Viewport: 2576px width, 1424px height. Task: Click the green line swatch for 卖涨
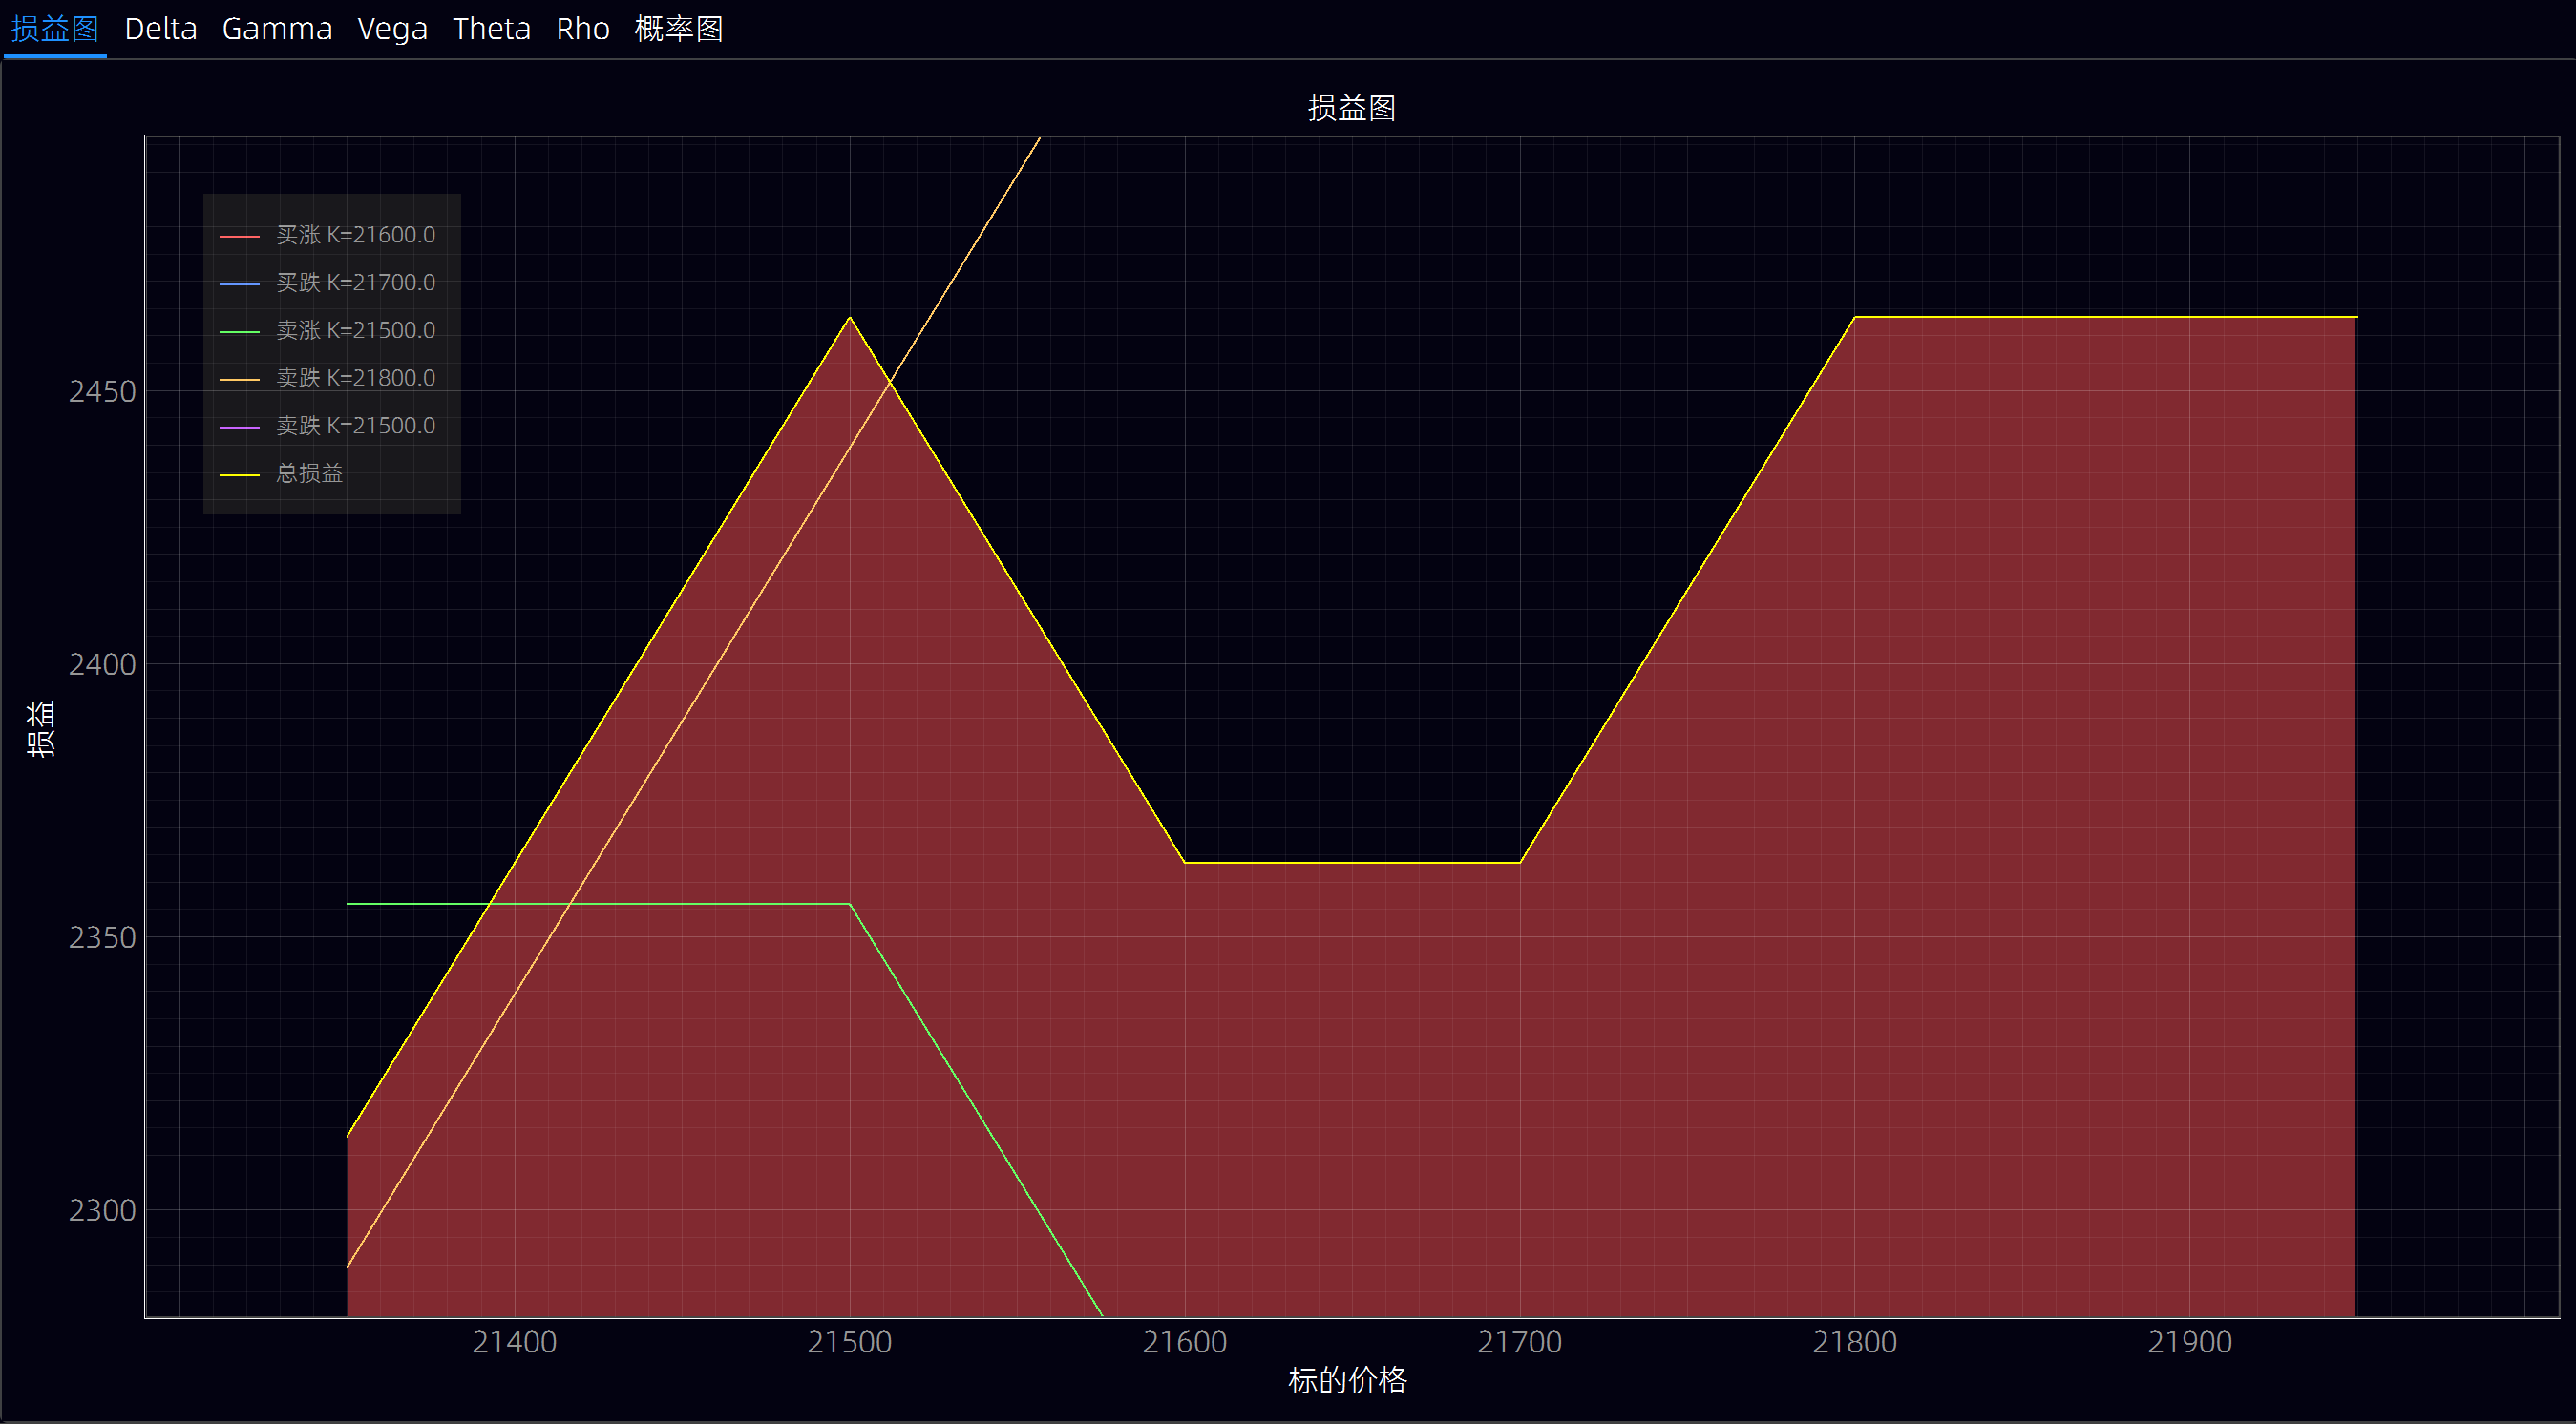(x=239, y=332)
